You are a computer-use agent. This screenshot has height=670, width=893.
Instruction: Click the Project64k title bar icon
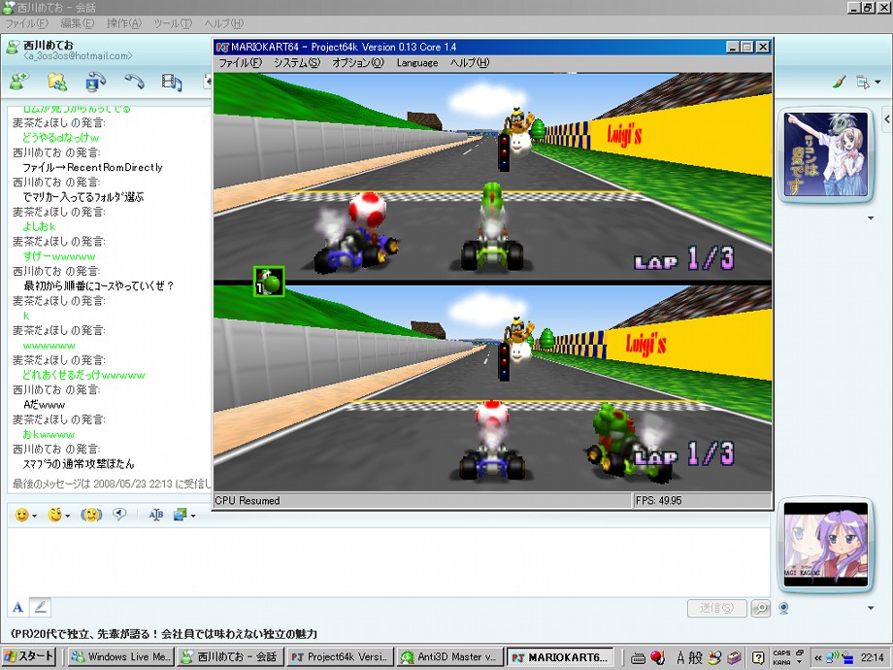(x=222, y=47)
